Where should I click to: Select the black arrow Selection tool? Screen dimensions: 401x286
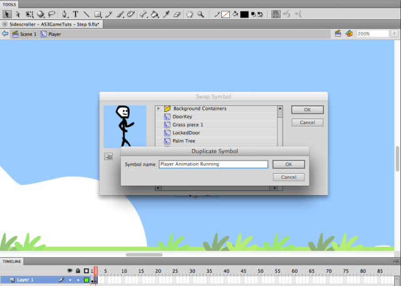tap(7, 14)
